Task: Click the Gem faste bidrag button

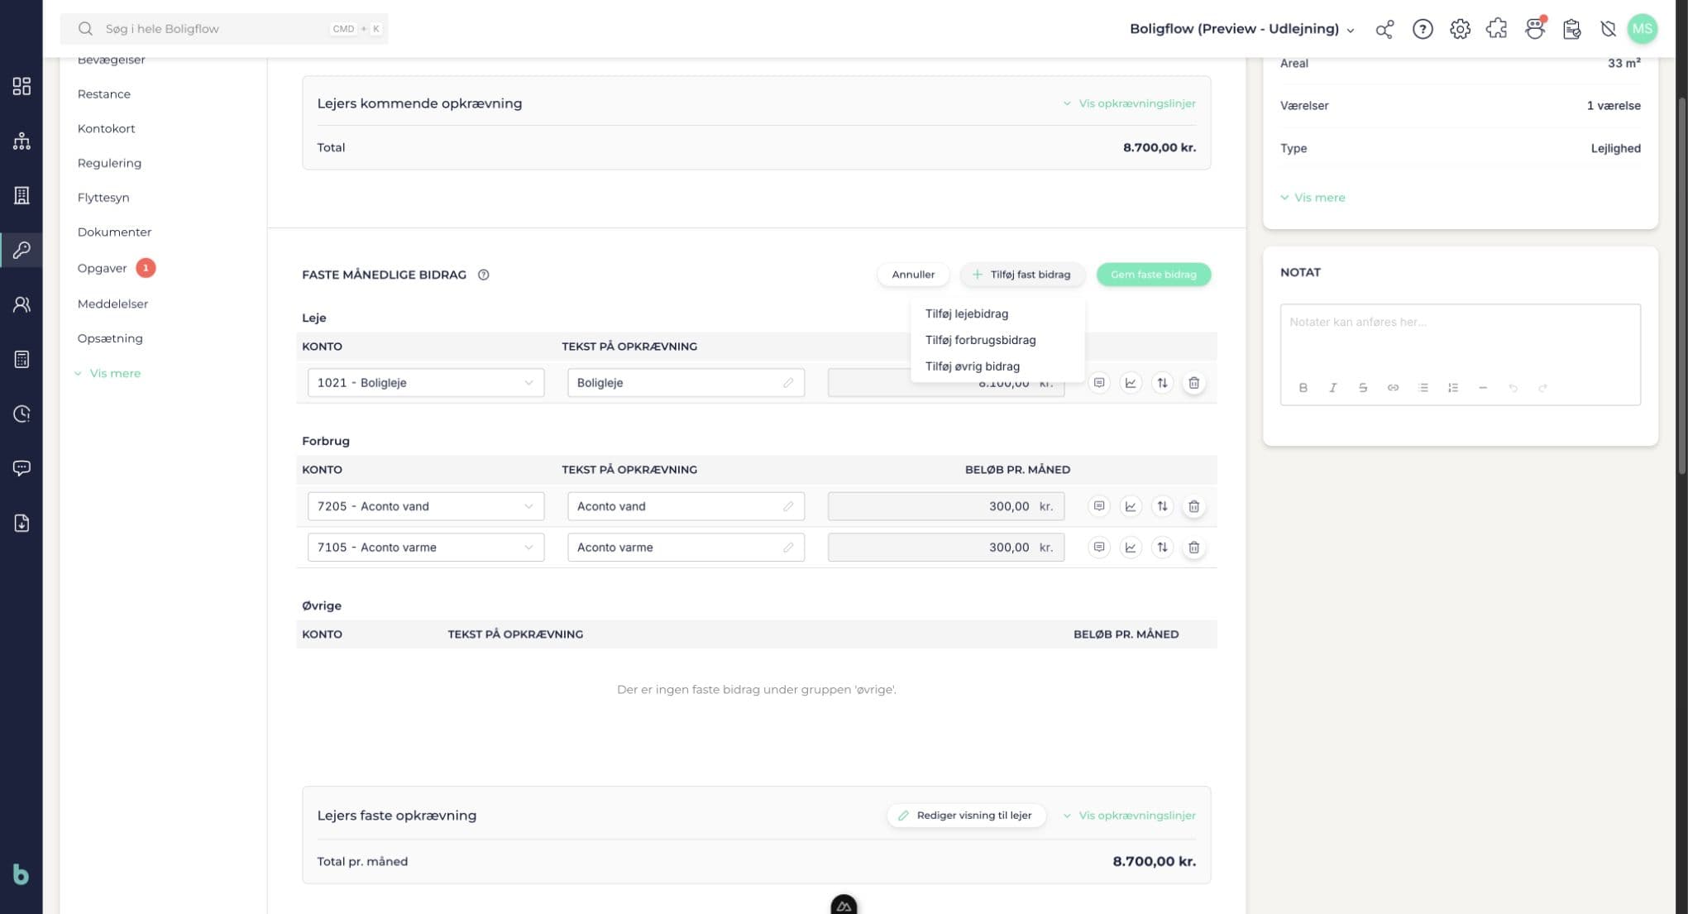Action: click(1153, 275)
